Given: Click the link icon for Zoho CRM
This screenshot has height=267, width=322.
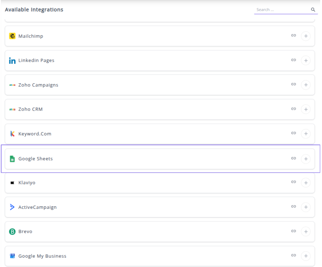Looking at the screenshot, I should click(293, 109).
